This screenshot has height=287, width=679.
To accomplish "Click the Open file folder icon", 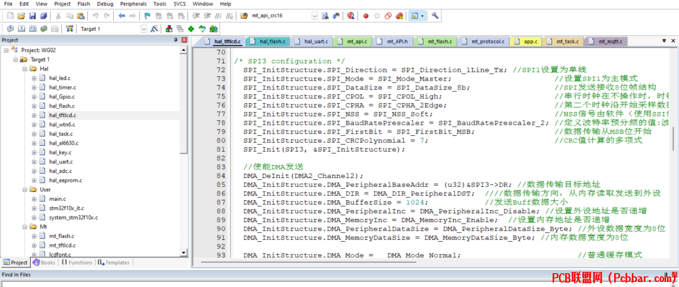I will (21, 16).
